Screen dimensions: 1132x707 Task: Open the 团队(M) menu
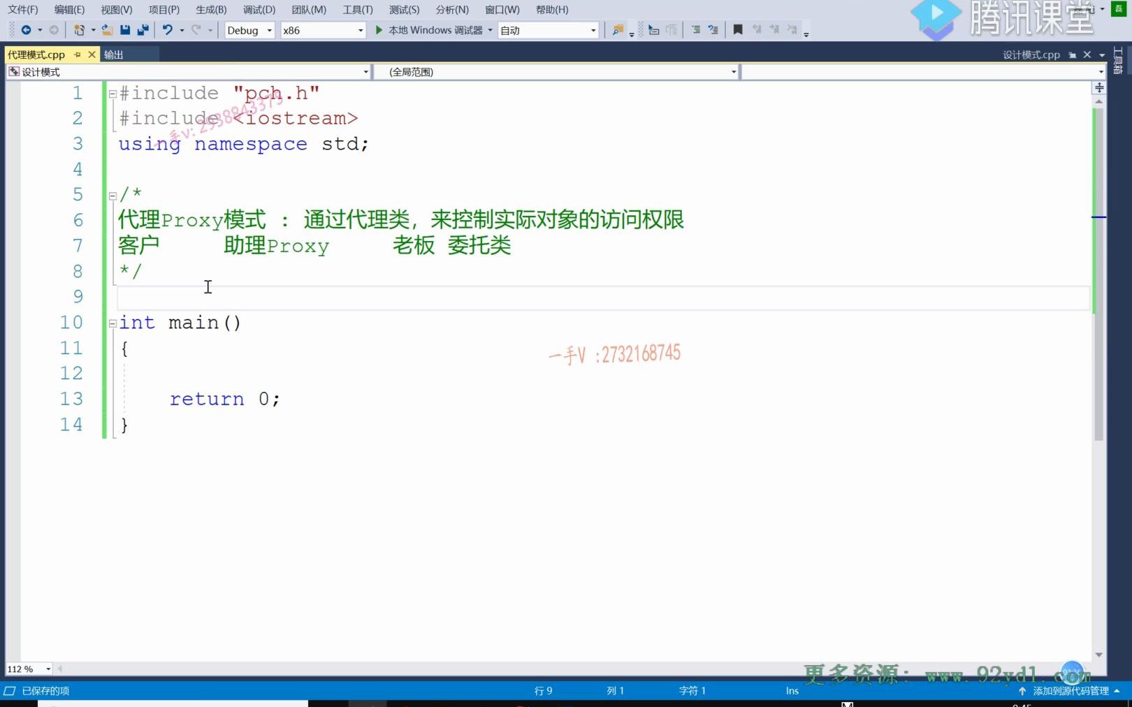point(309,10)
